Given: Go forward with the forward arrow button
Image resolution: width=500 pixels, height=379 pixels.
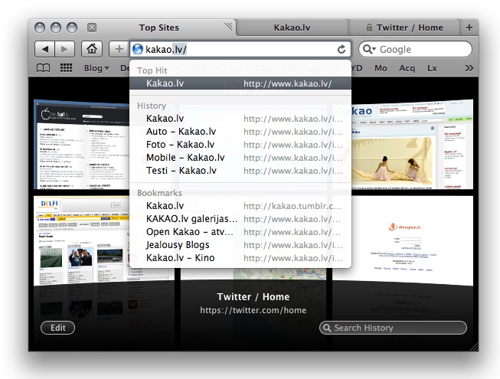Looking at the screenshot, I should point(65,49).
